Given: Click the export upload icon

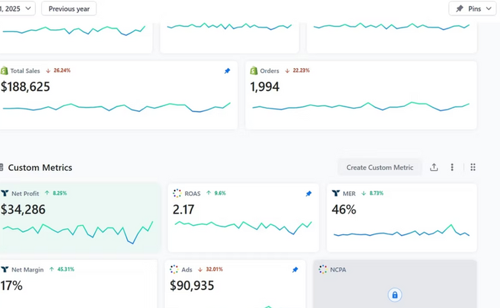Looking at the screenshot, I should tap(433, 168).
